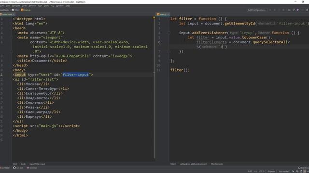The height and width of the screenshot is (173, 309).
Task: Open the Git: master branch popup
Action: point(284,172)
